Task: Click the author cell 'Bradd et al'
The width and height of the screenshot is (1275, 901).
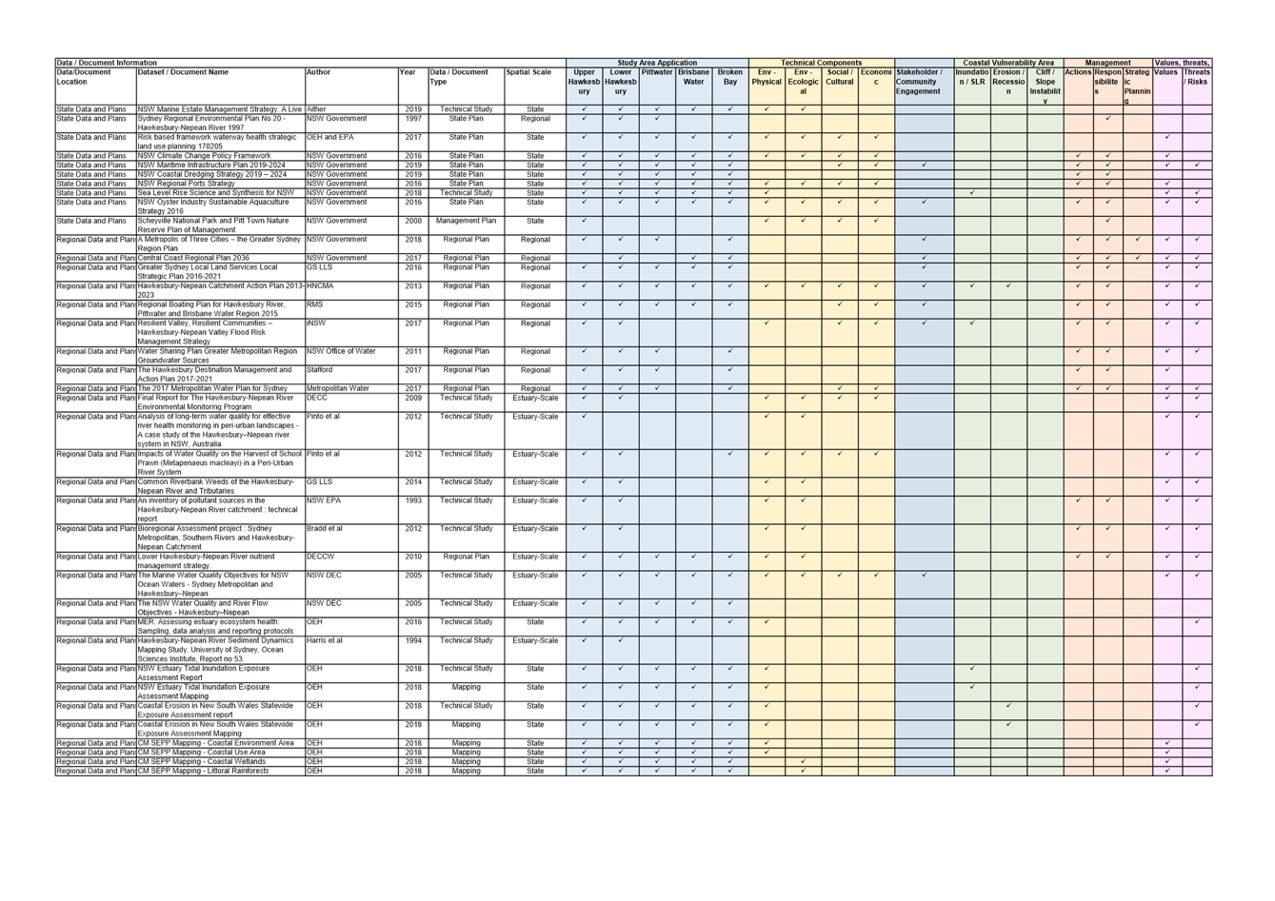Action: [x=351, y=537]
